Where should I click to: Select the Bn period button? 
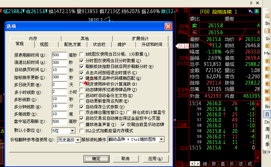pyautogui.click(x=267, y=23)
